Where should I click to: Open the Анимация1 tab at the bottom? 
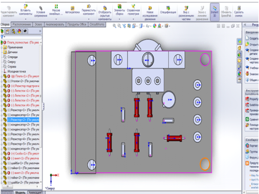pos(36,193)
